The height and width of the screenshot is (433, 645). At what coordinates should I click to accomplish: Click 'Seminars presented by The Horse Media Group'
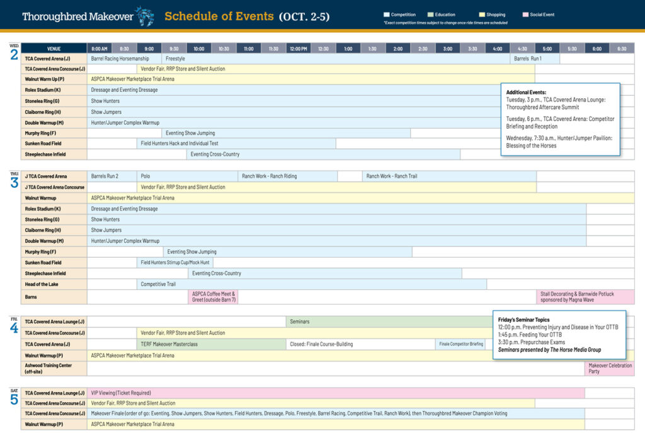[549, 350]
